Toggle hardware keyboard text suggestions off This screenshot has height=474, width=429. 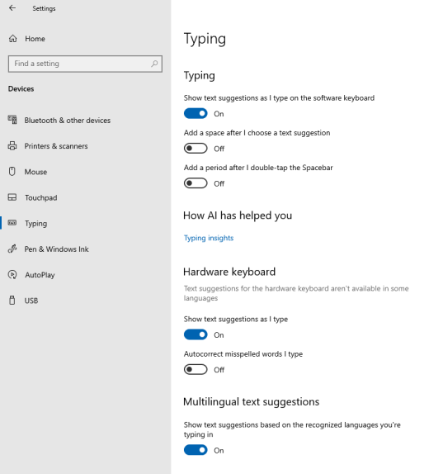coord(196,334)
